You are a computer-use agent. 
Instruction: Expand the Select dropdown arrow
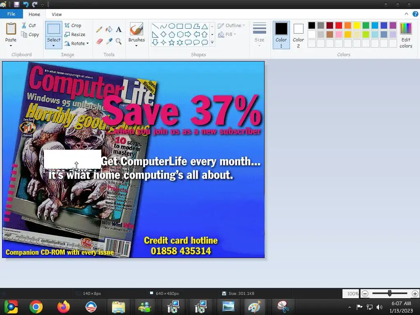(54, 46)
